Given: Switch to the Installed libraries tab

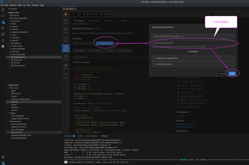Looking at the screenshot, I should click(94, 21).
